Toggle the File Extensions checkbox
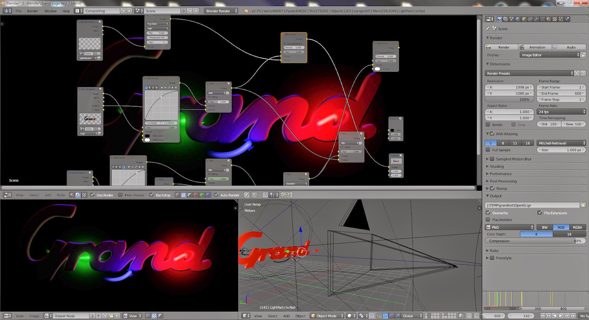Viewport: 589px width, 320px height. click(540, 213)
